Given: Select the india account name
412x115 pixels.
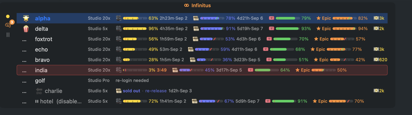Looking at the screenshot, I should 41,70.
